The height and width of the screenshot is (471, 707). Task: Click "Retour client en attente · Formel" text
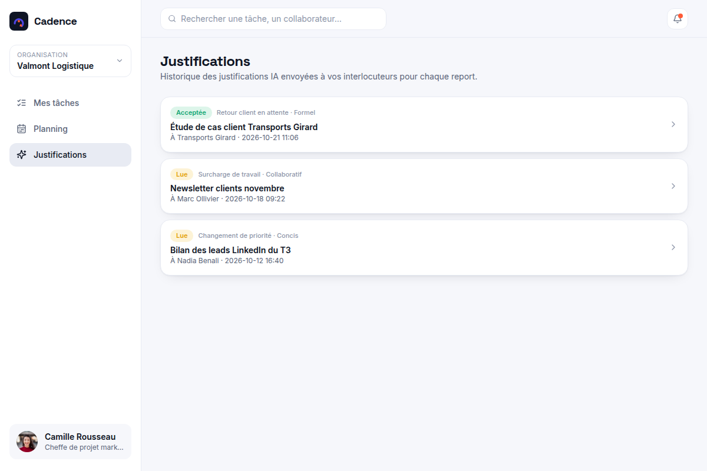(266, 112)
